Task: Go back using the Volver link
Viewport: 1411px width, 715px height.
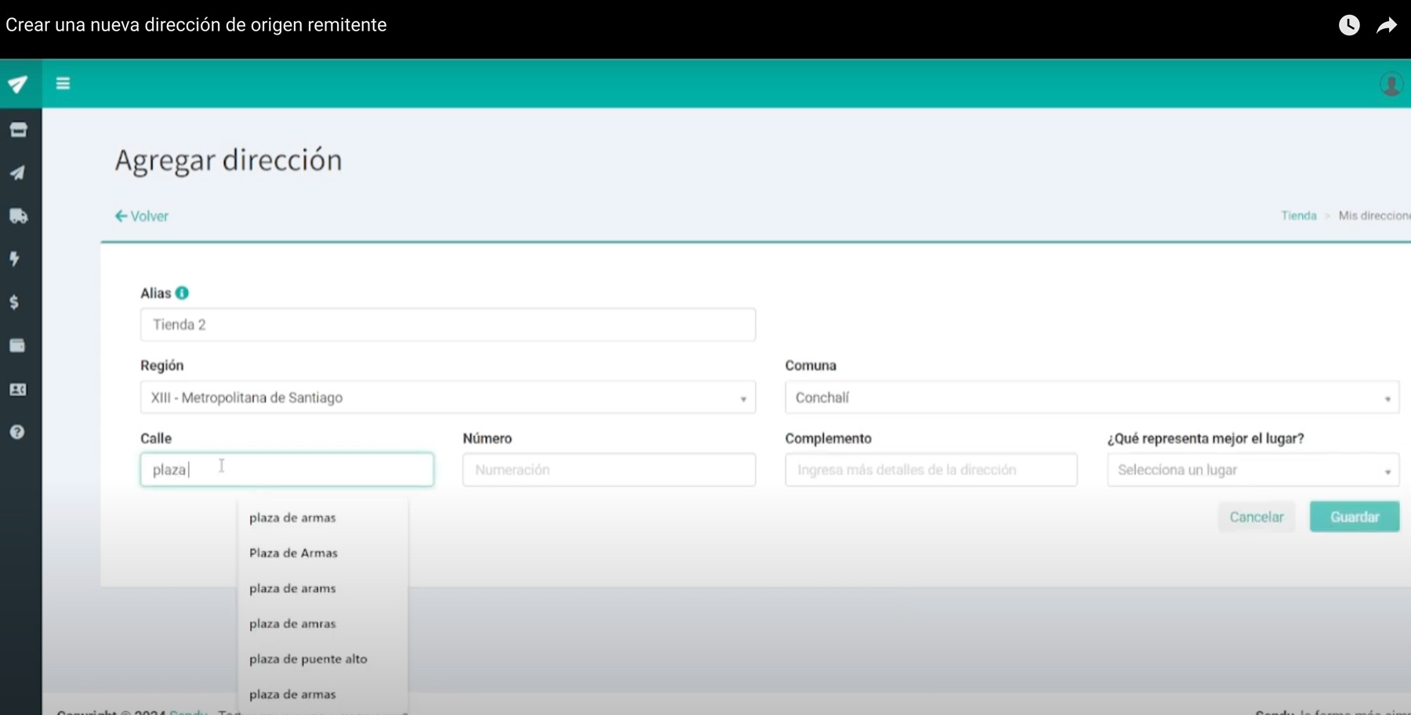Action: pos(142,216)
